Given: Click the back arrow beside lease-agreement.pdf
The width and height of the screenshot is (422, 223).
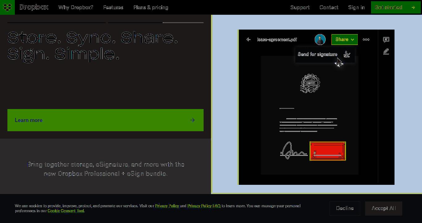Looking at the screenshot, I should coord(248,39).
